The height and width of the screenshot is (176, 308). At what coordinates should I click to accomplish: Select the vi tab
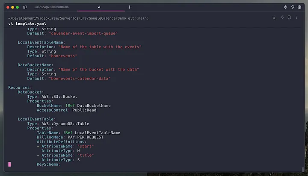click(x=99, y=7)
